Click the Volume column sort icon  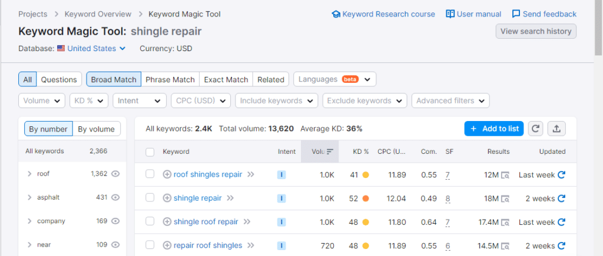pyautogui.click(x=330, y=151)
